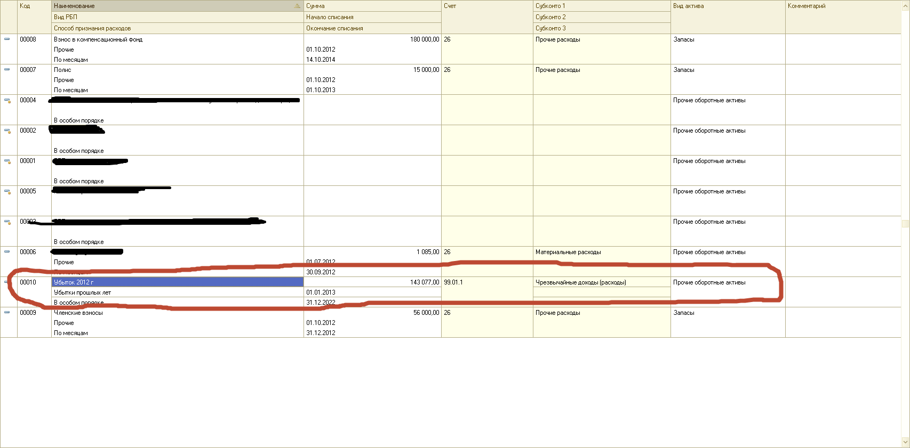Click the row icon for item 00007
Screen dimensions: 910x448
point(7,69)
